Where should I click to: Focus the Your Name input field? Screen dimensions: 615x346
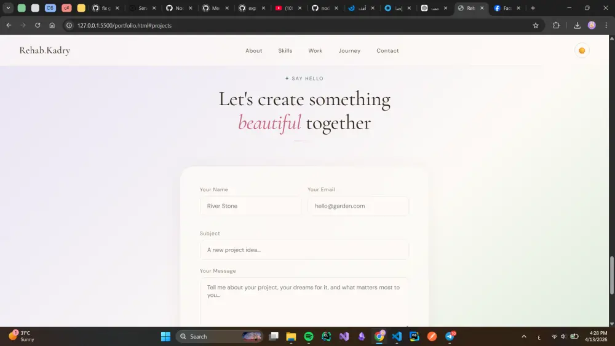point(250,206)
